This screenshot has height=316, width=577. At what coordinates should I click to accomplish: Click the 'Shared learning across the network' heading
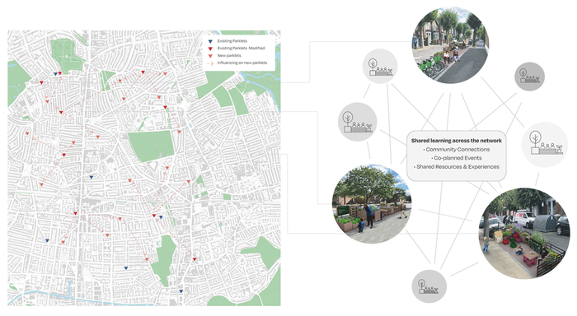tap(457, 141)
